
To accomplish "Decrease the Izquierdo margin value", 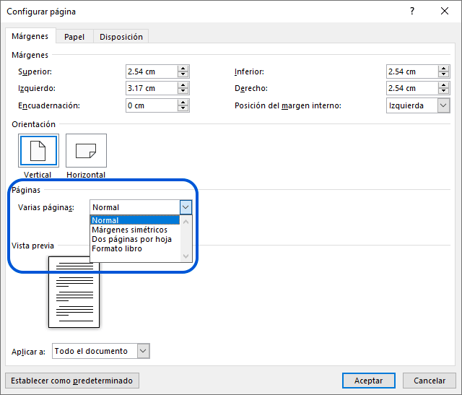I will point(183,92).
